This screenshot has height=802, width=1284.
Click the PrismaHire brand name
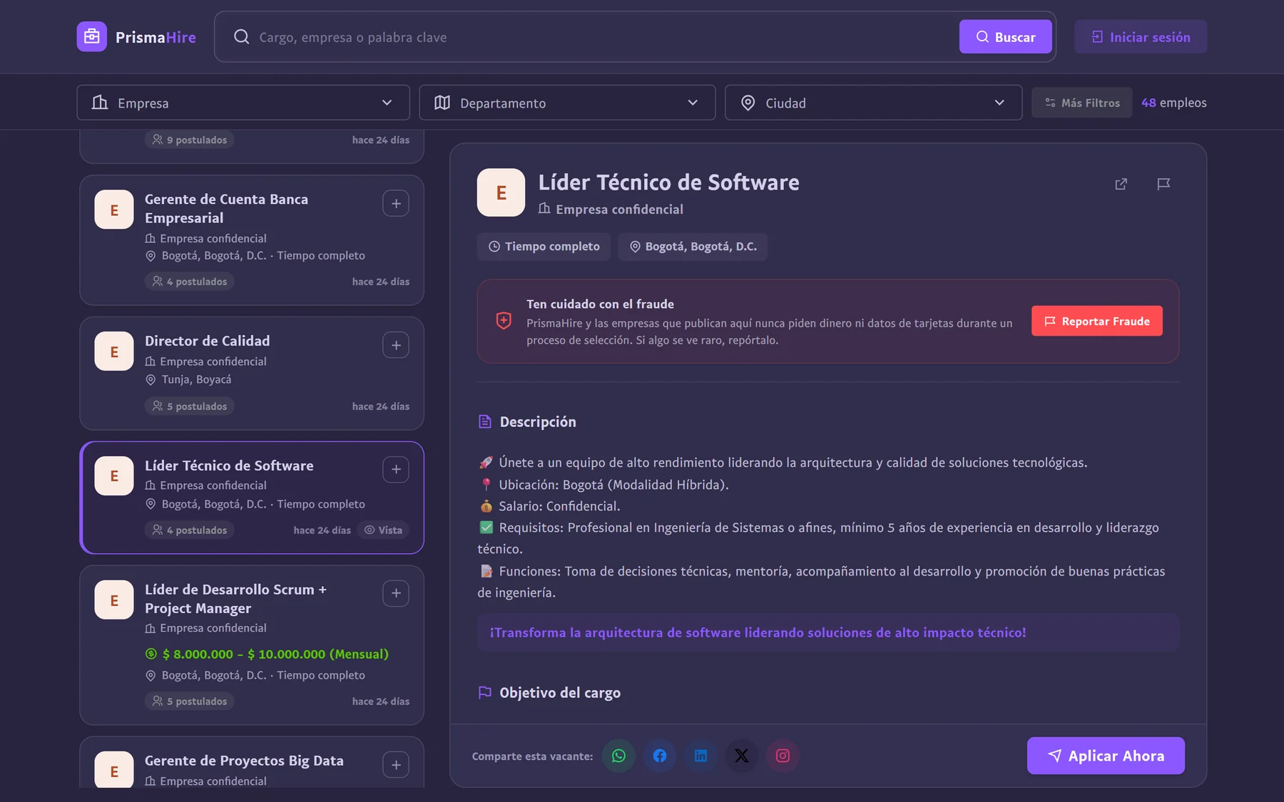(156, 37)
